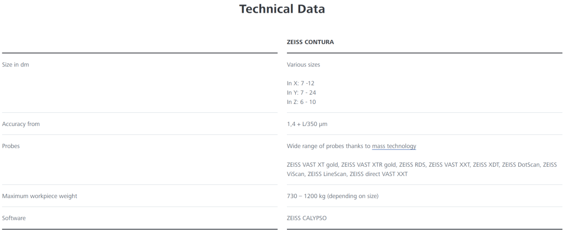Viewport: 564px width, 231px height.
Task: Open the mass technology link
Action: click(x=394, y=146)
